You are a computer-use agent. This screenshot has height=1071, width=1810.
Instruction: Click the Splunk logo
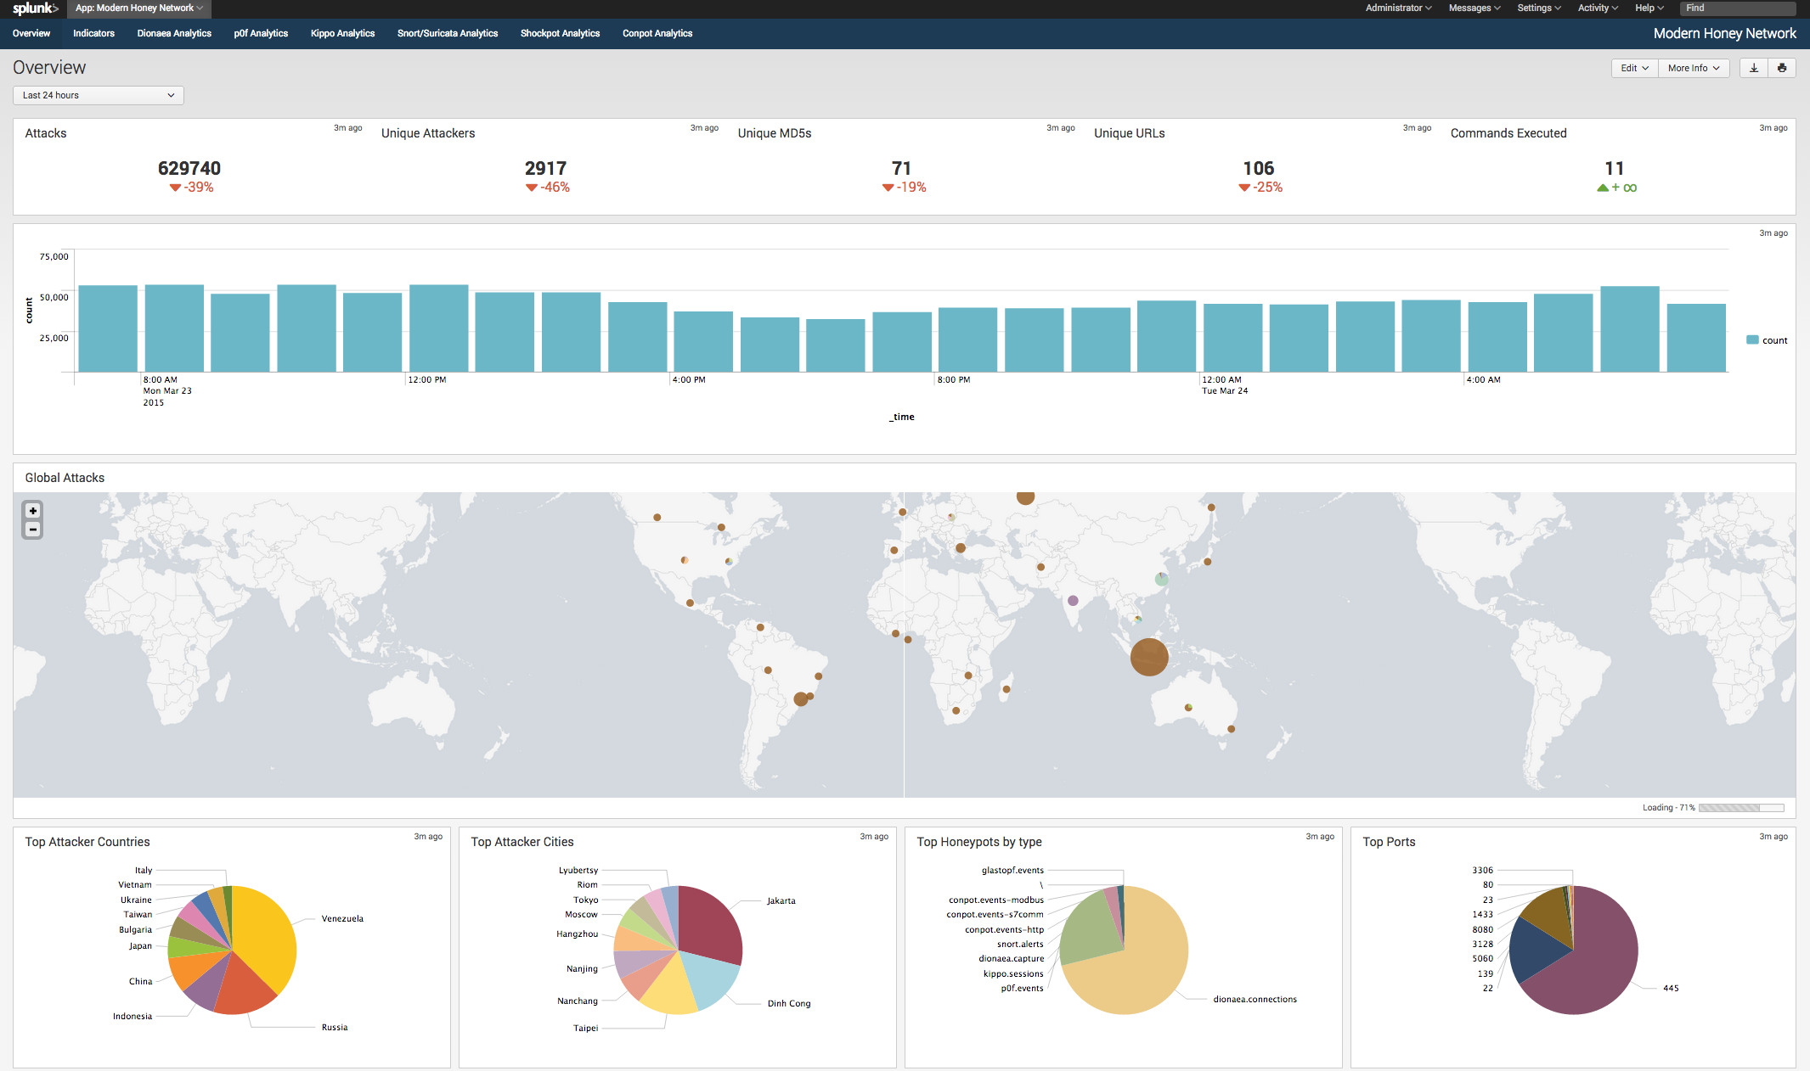(35, 8)
